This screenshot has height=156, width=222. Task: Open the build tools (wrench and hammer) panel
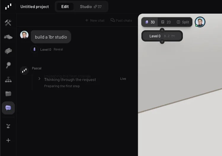[x=8, y=23]
